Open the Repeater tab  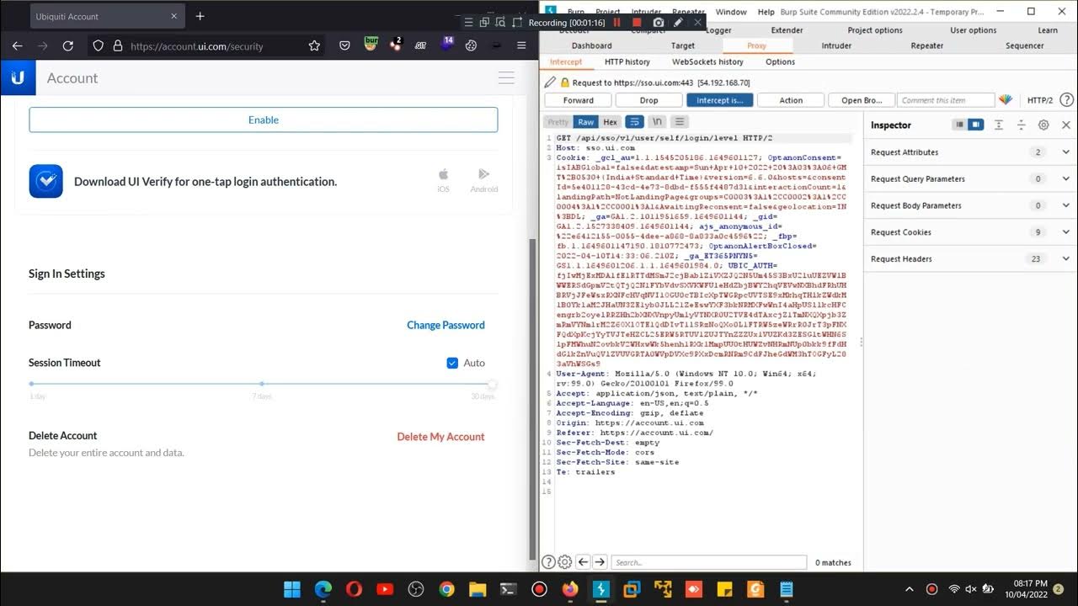(926, 45)
